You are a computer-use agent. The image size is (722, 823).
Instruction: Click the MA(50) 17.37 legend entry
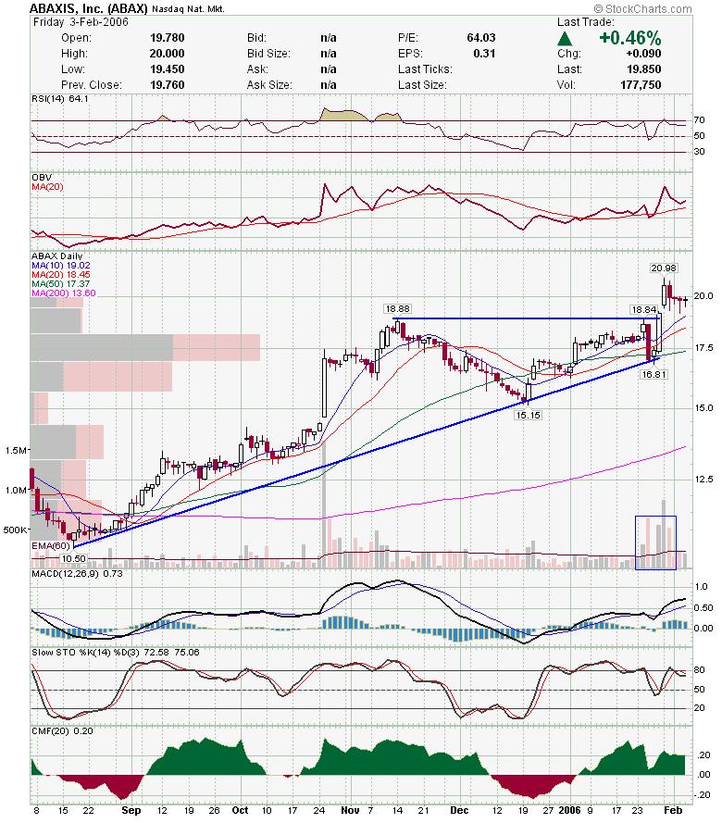click(60, 284)
